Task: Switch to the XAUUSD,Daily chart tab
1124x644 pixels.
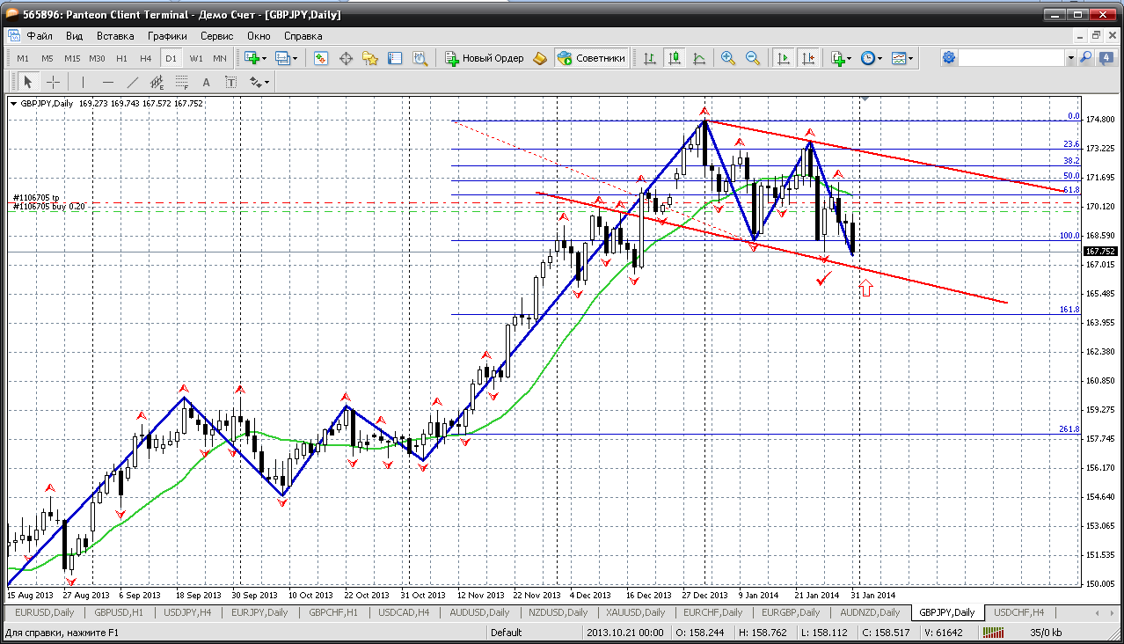Action: point(636,612)
